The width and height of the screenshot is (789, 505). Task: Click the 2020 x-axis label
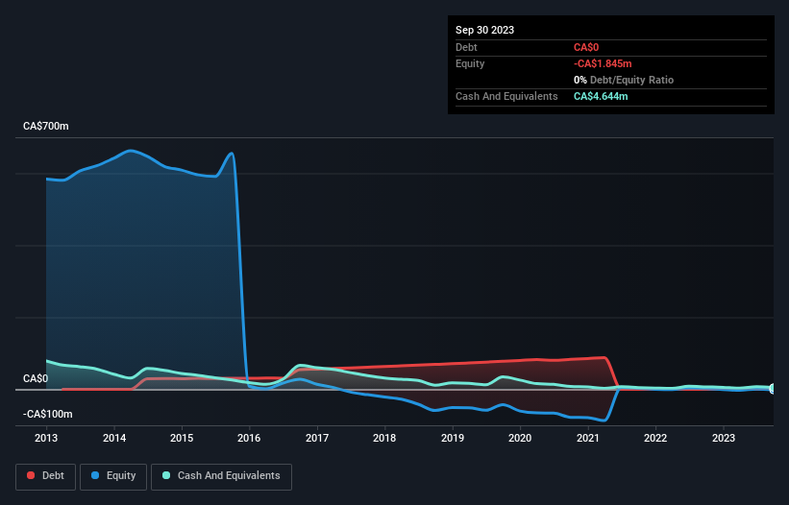pyautogui.click(x=520, y=438)
